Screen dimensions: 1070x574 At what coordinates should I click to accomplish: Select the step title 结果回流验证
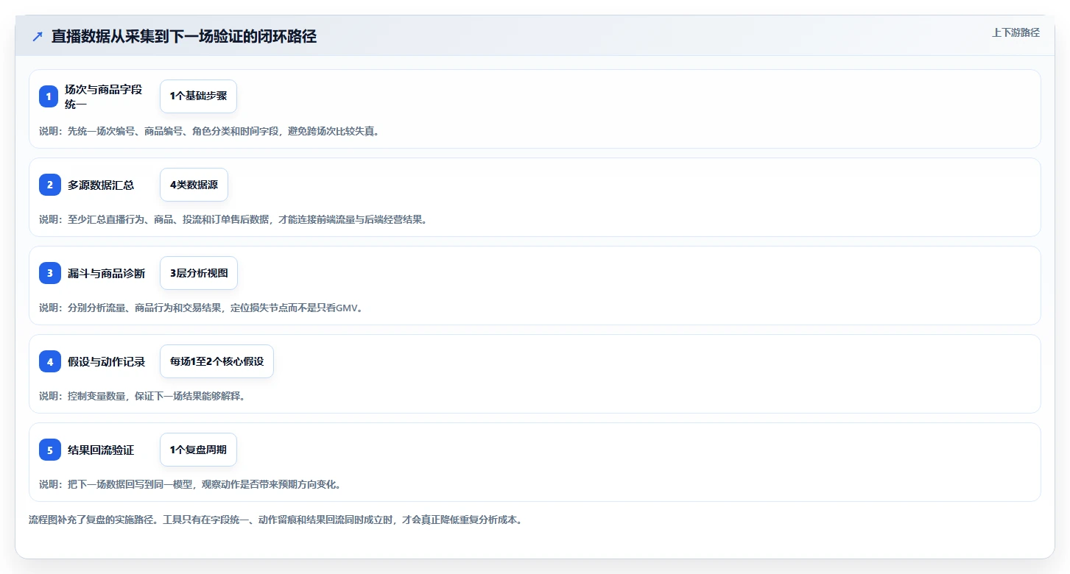click(101, 450)
